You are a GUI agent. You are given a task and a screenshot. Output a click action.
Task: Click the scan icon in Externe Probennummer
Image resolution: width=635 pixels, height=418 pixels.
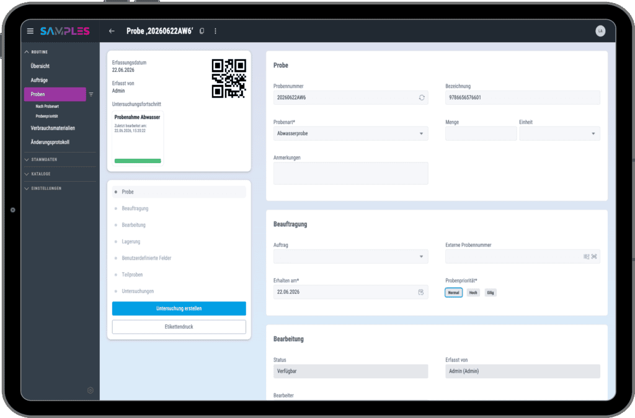pos(594,256)
